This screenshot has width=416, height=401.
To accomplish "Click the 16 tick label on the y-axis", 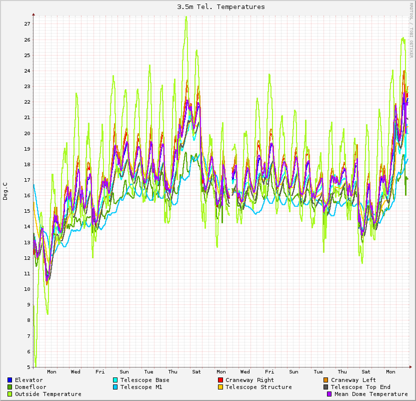I will coord(27,196).
